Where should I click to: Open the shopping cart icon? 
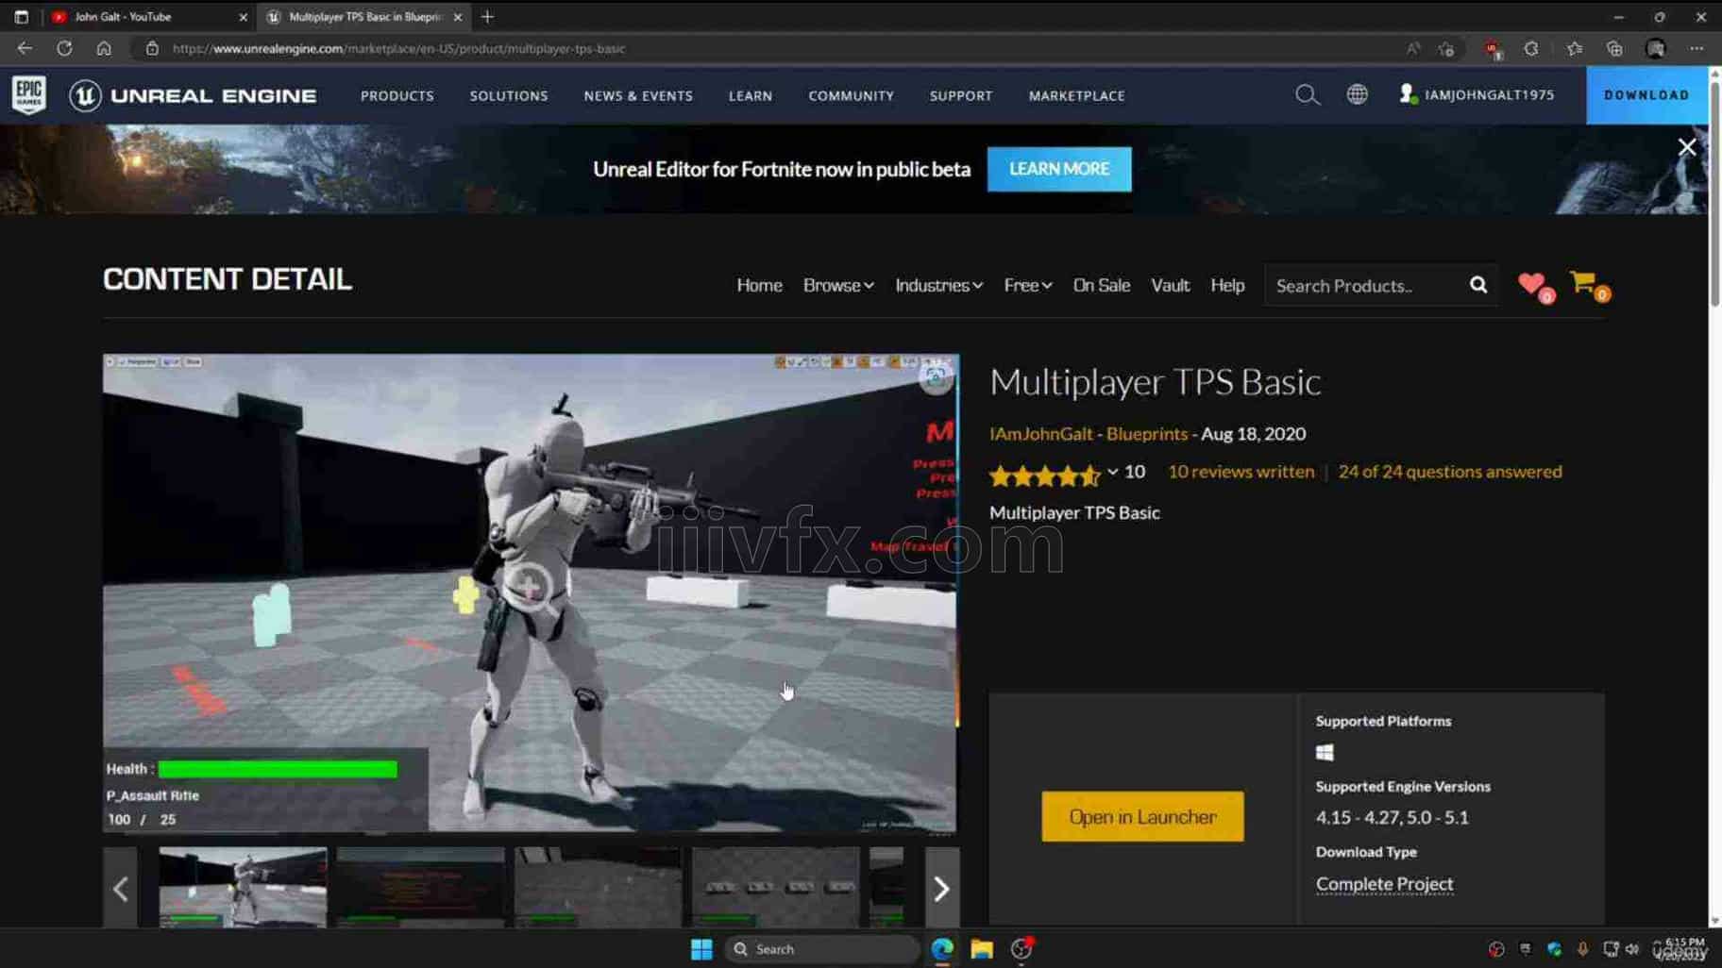(x=1588, y=284)
